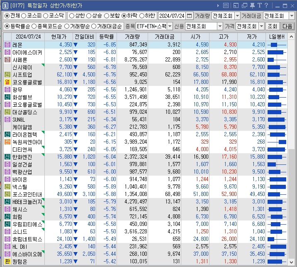The width and height of the screenshot is (297, 267).
Task: Click the candlestick bar for 휴림네트웍스
Action: coord(277,239)
